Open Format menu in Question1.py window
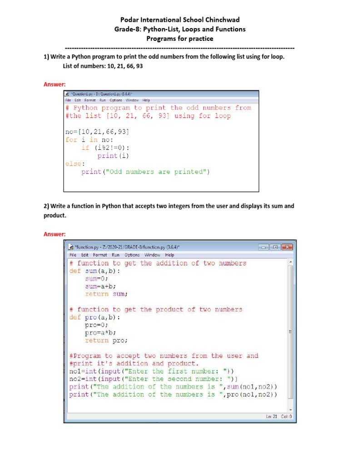The width and height of the screenshot is (349, 465). tap(90, 100)
